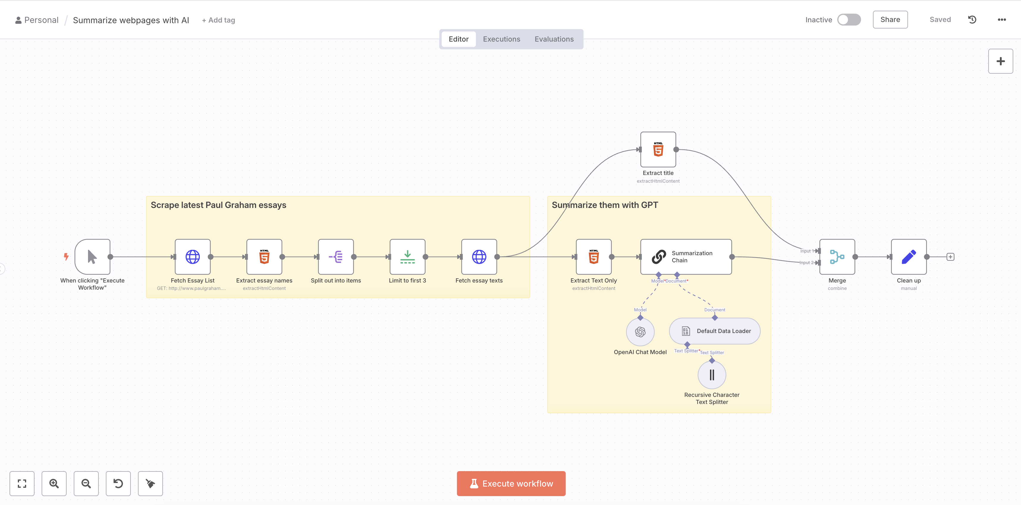Click the Execute workflow button
Image resolution: width=1021 pixels, height=505 pixels.
pos(511,483)
